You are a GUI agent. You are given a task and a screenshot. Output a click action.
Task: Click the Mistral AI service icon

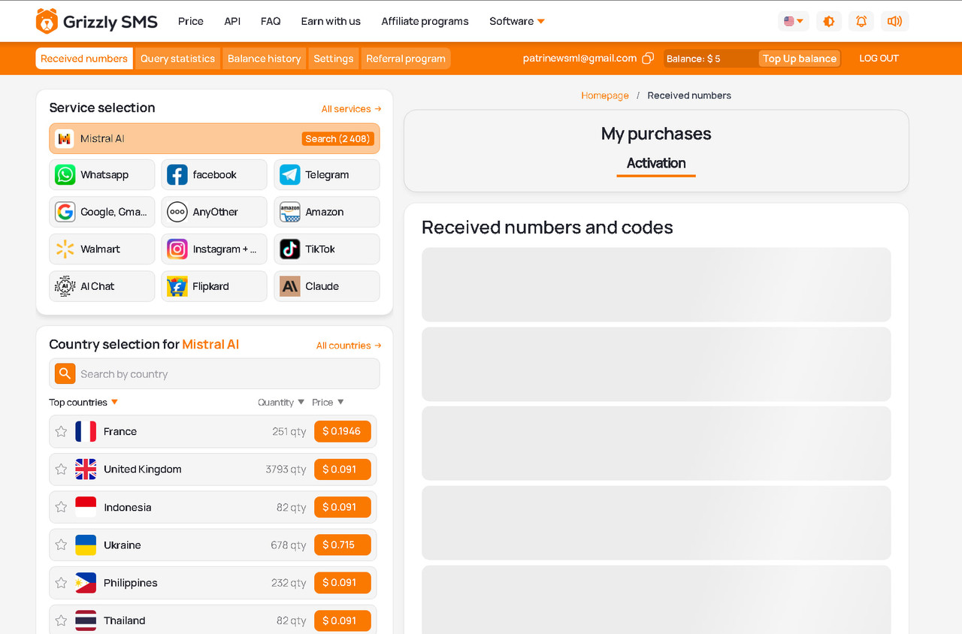[x=65, y=138]
